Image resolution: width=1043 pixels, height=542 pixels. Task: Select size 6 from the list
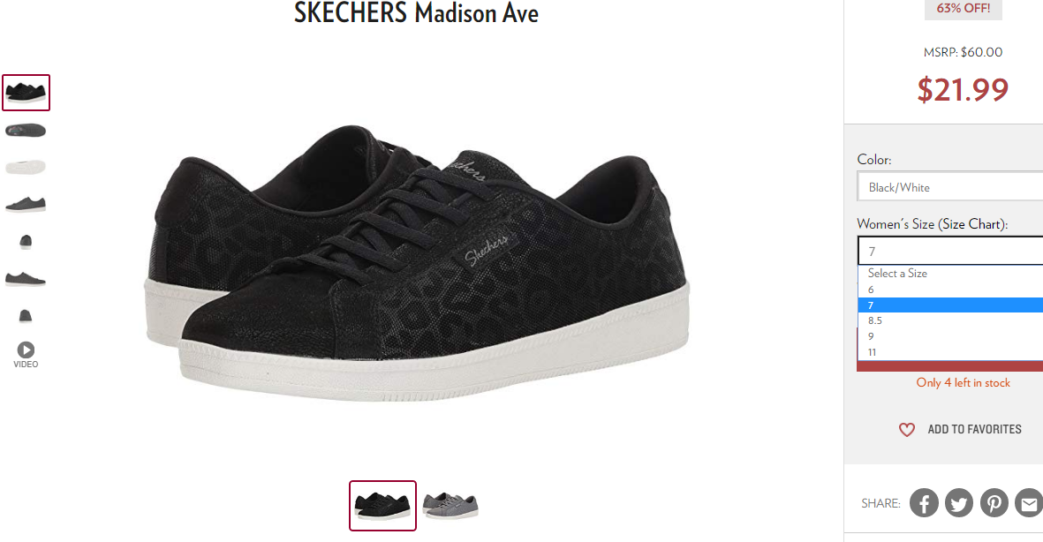[950, 290]
